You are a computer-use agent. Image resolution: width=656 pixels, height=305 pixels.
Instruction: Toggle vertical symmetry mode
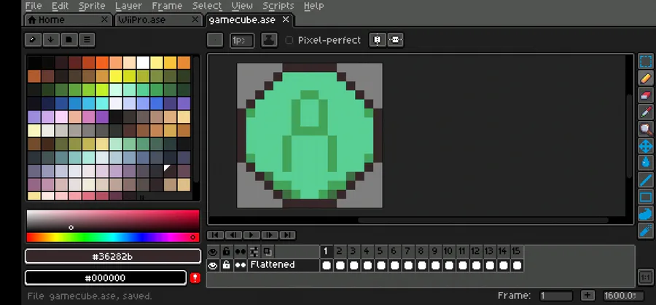pyautogui.click(x=378, y=40)
